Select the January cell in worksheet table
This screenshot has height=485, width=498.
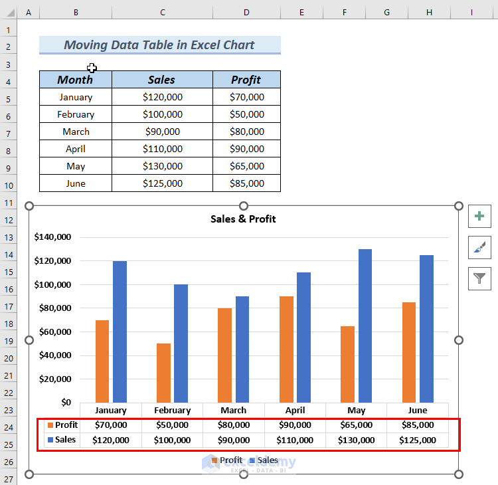pos(76,97)
